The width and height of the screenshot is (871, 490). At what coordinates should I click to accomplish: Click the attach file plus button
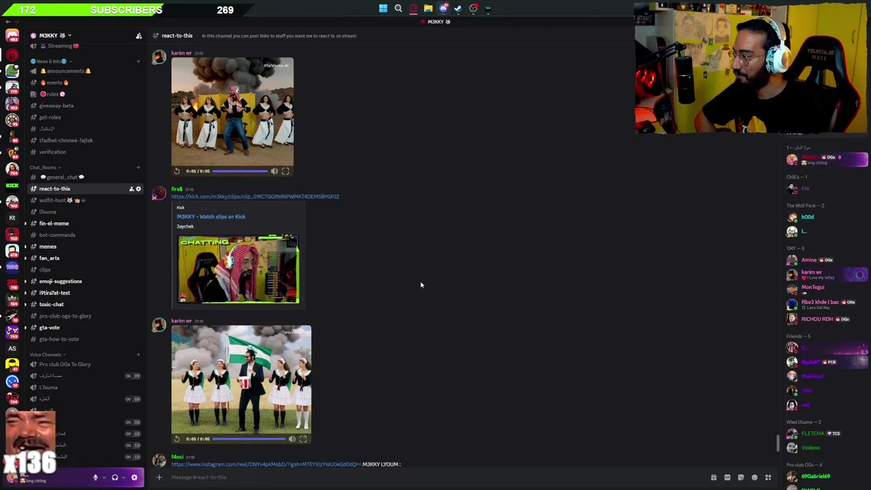pos(159,477)
